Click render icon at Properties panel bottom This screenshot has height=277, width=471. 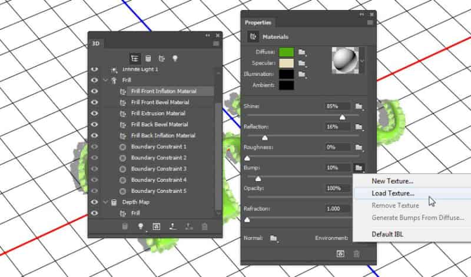[340, 254]
